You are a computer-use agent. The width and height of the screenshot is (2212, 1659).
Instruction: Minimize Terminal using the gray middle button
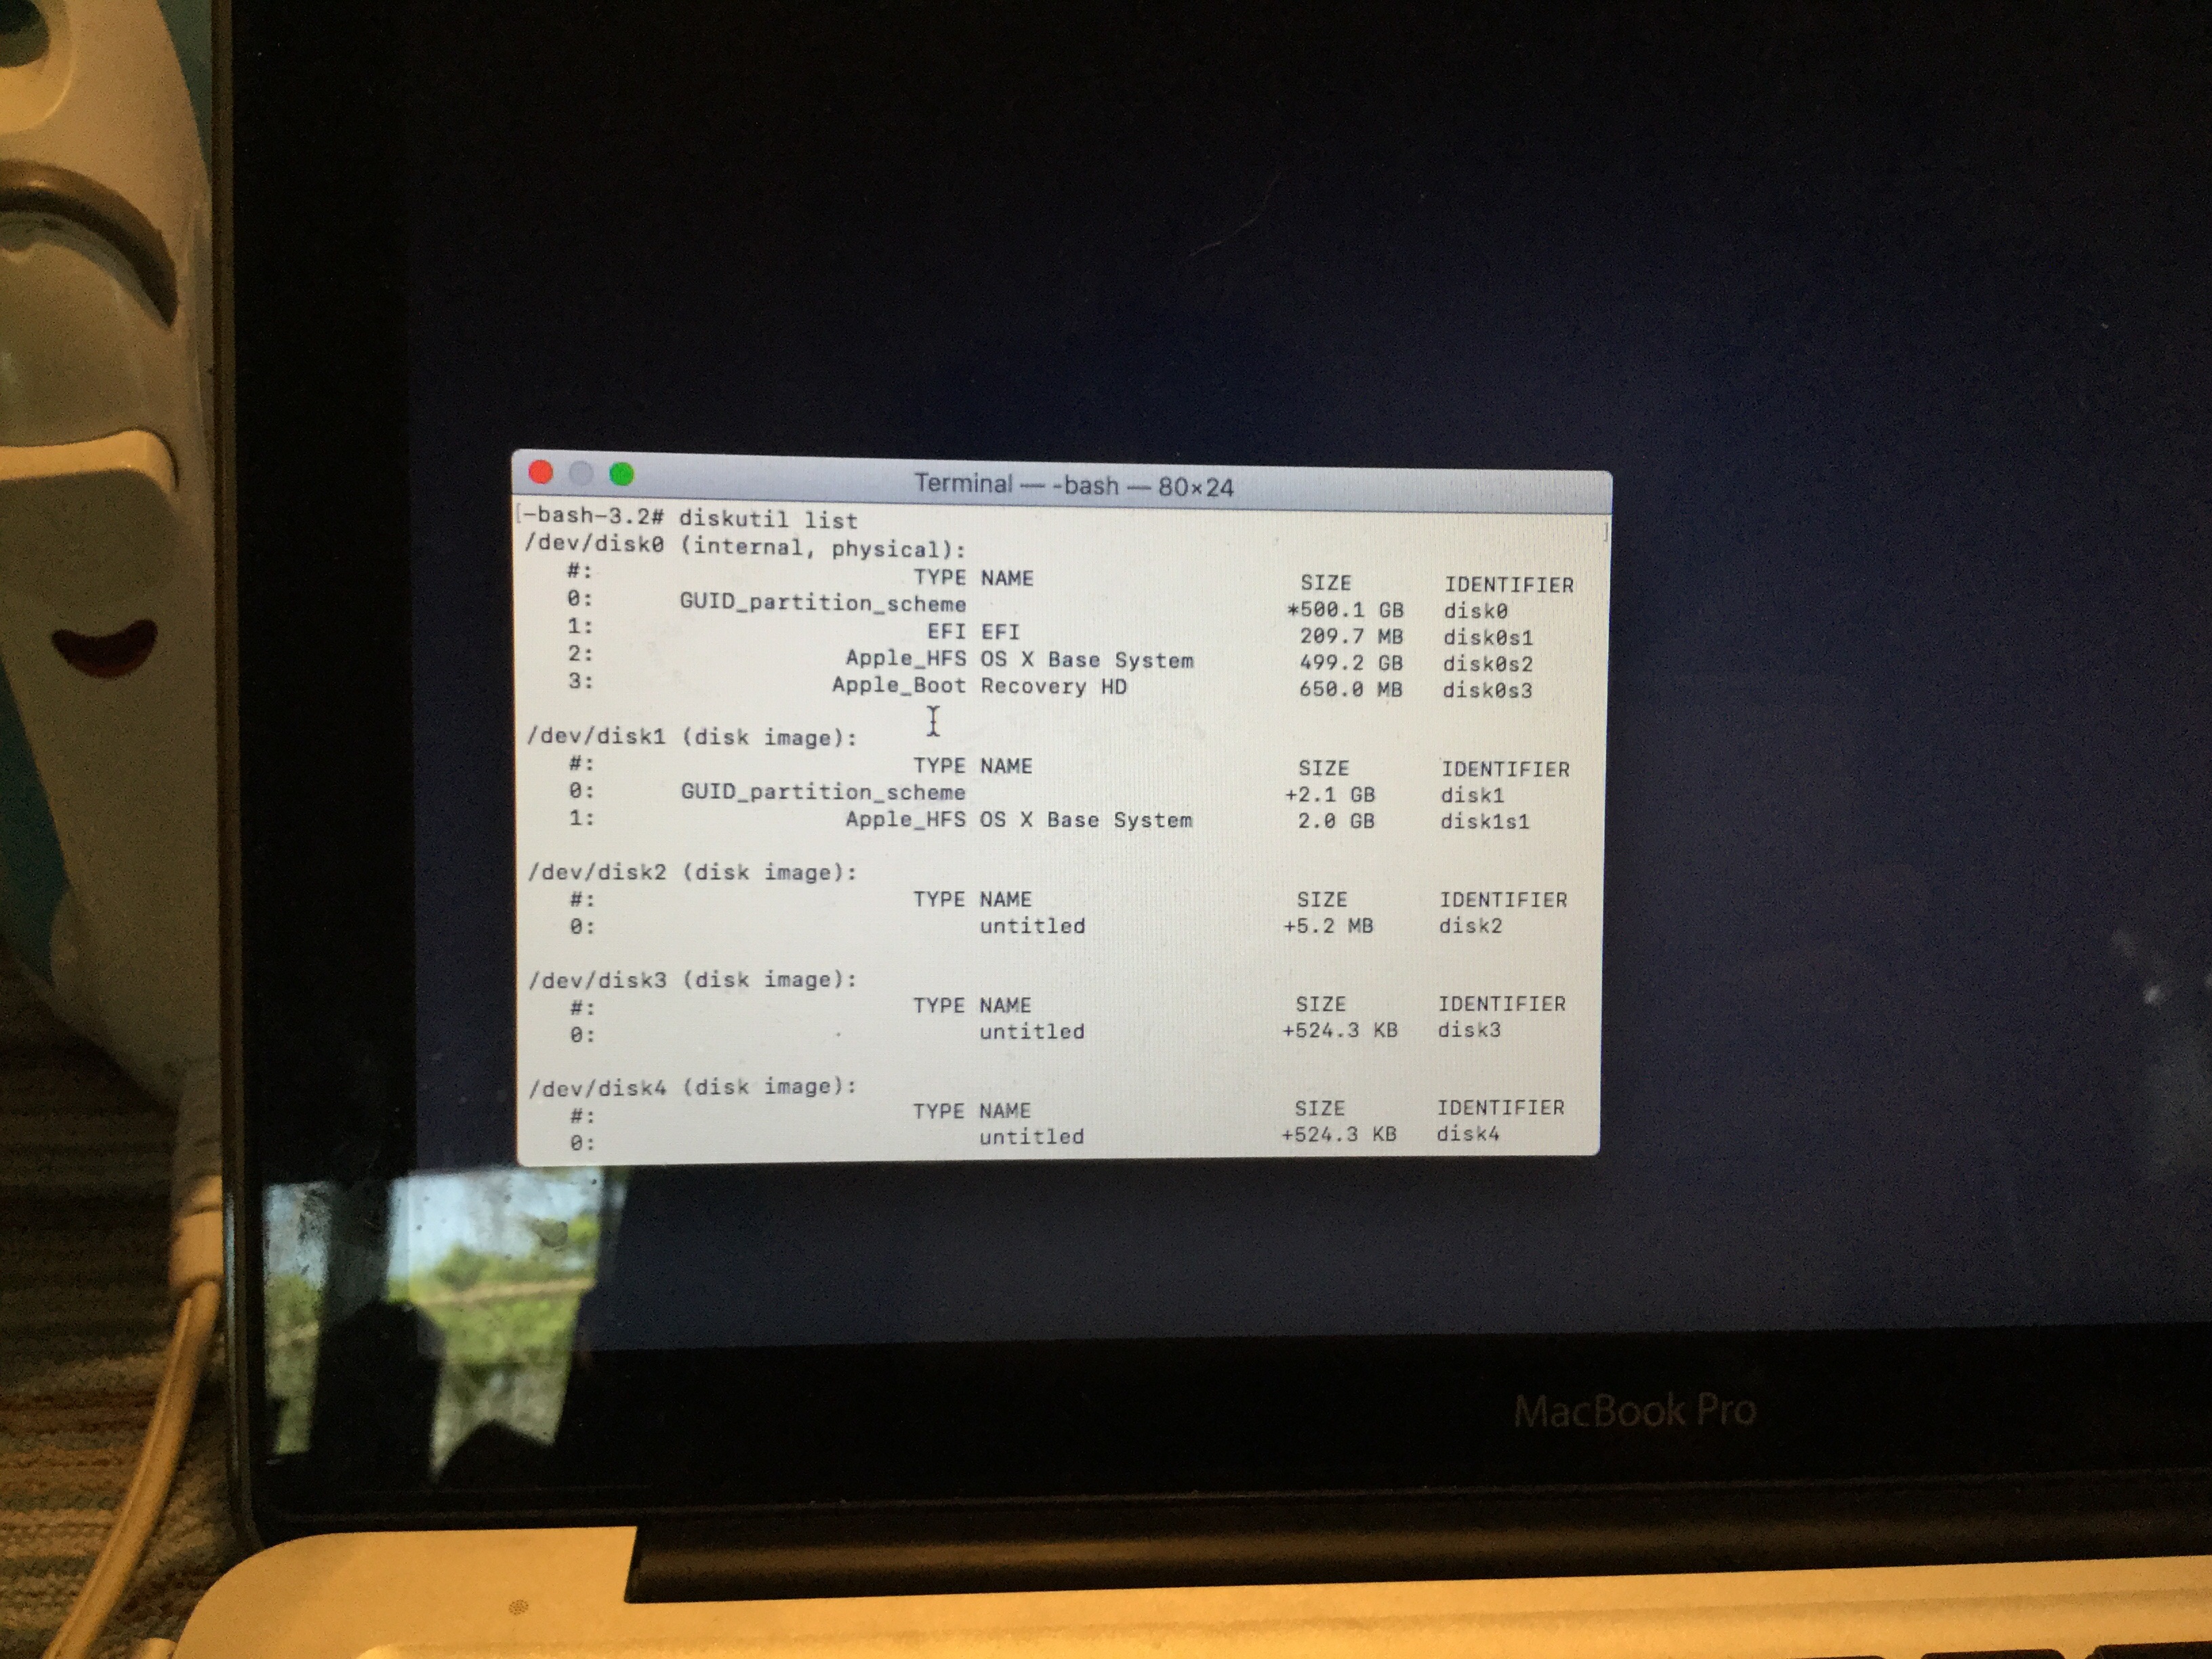[581, 473]
